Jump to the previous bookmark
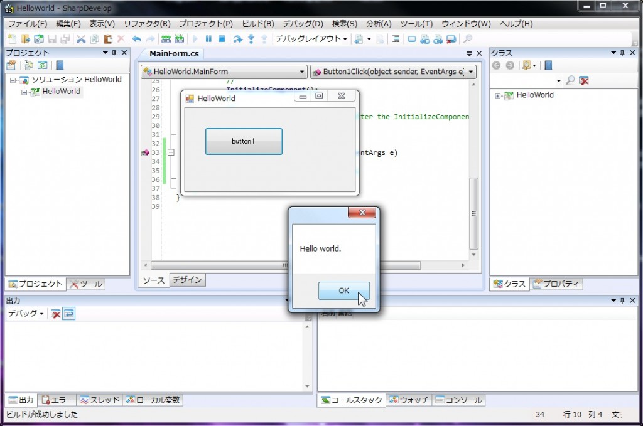 pos(425,39)
